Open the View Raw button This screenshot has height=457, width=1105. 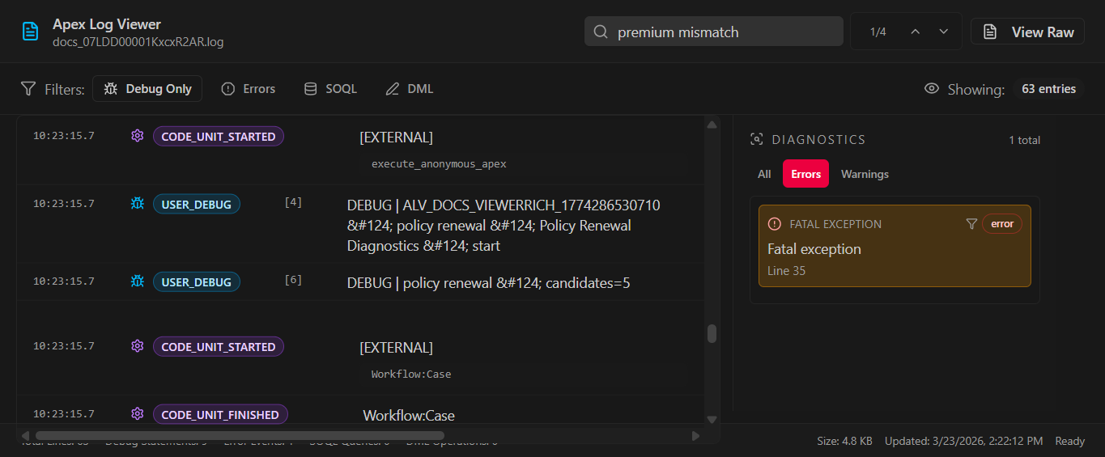1027,32
